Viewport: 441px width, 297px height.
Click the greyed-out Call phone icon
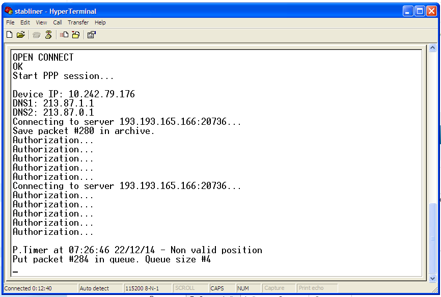pos(36,35)
